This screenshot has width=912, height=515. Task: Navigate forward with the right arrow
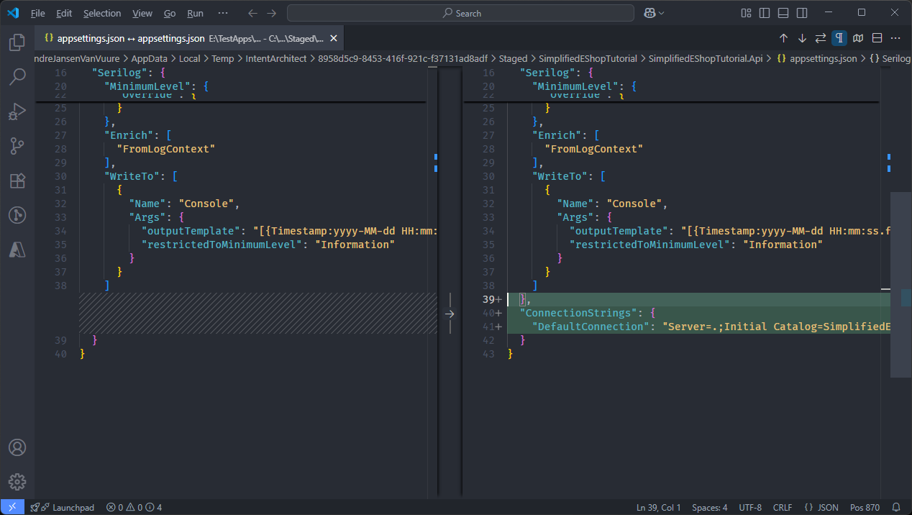(x=271, y=13)
